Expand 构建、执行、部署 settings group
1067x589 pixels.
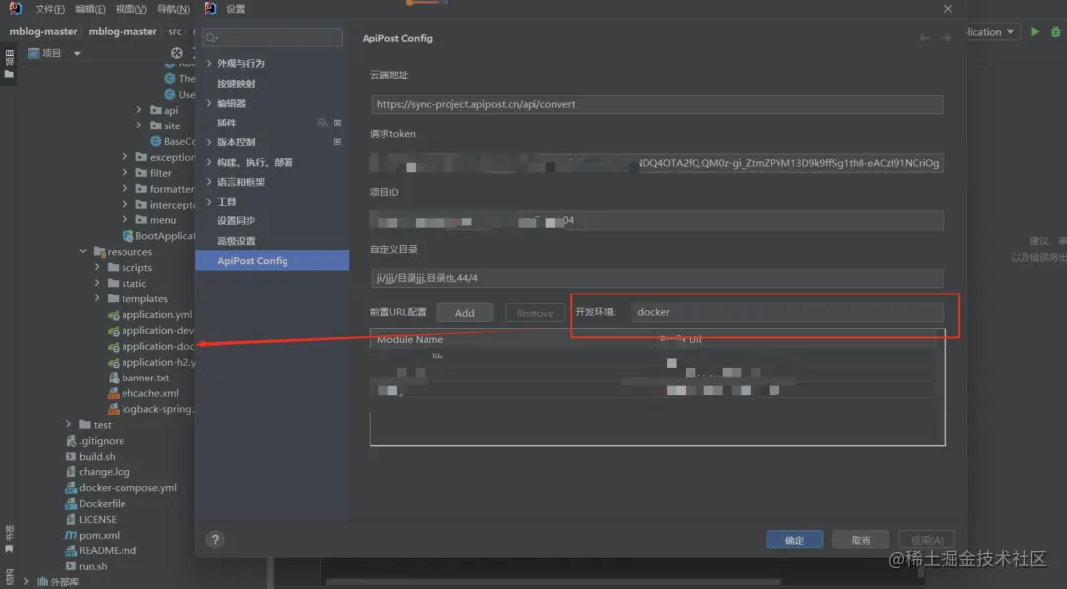click(209, 163)
